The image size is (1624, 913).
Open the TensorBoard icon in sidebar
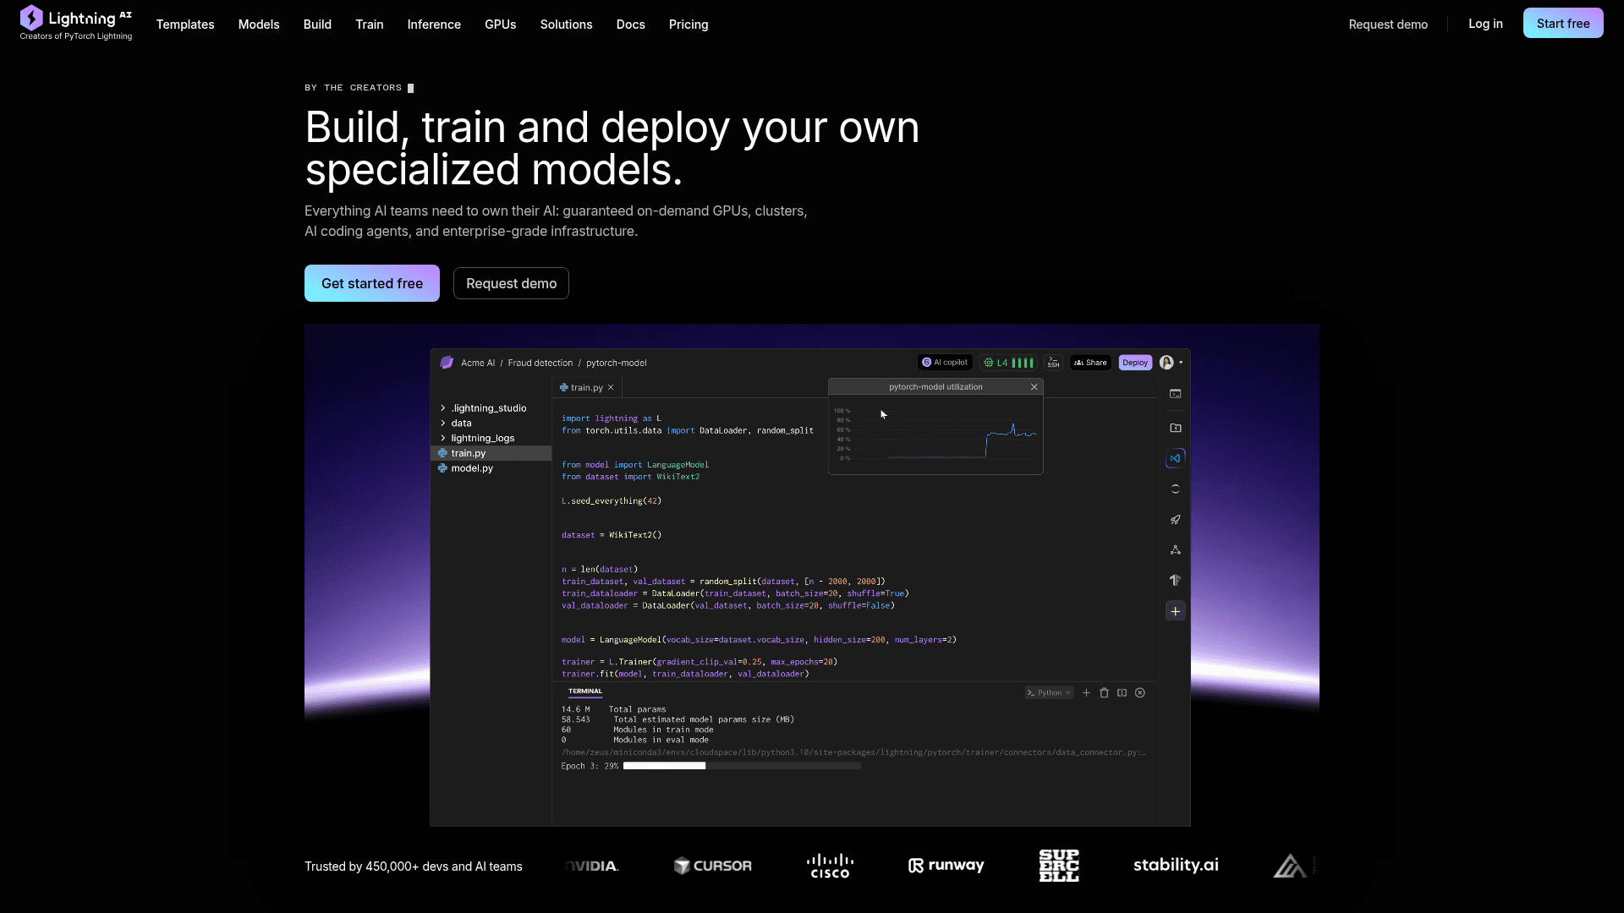1176,581
